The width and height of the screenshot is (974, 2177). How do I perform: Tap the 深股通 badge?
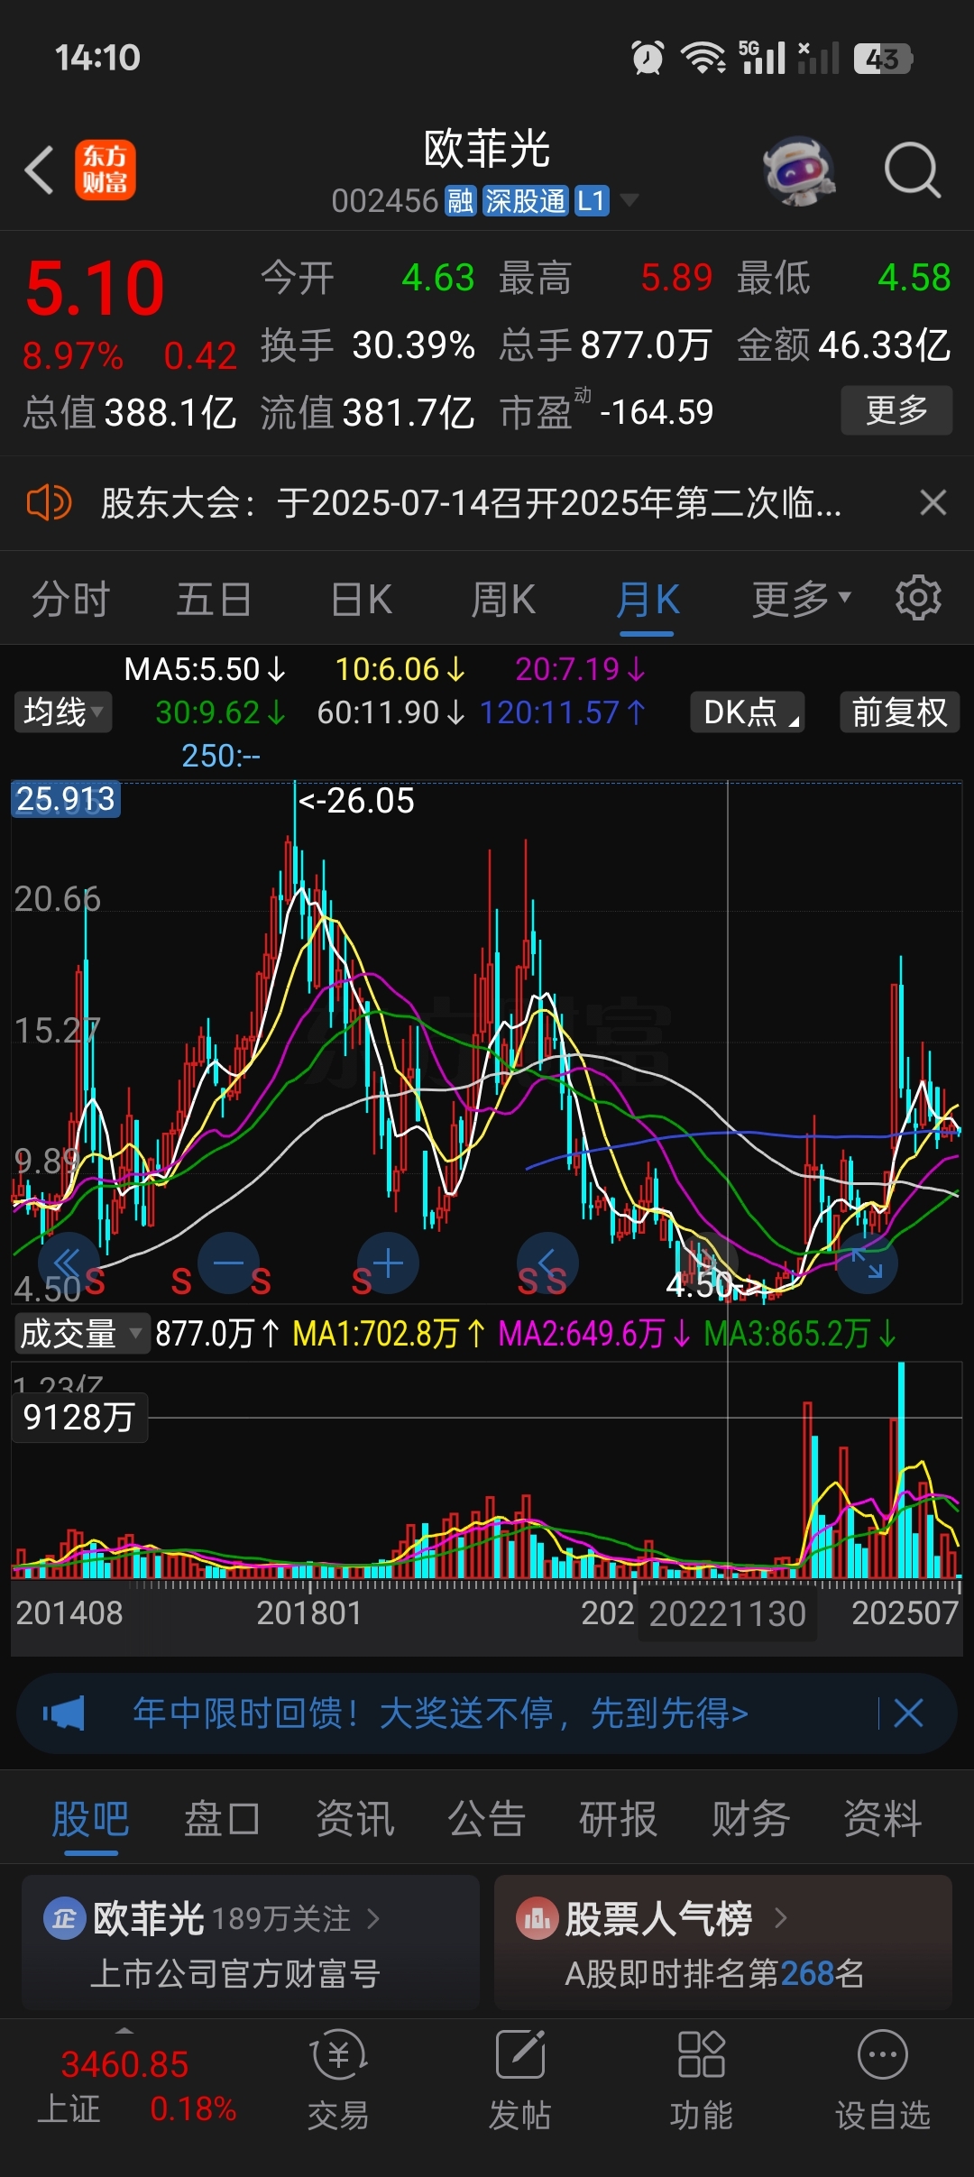pyautogui.click(x=525, y=200)
